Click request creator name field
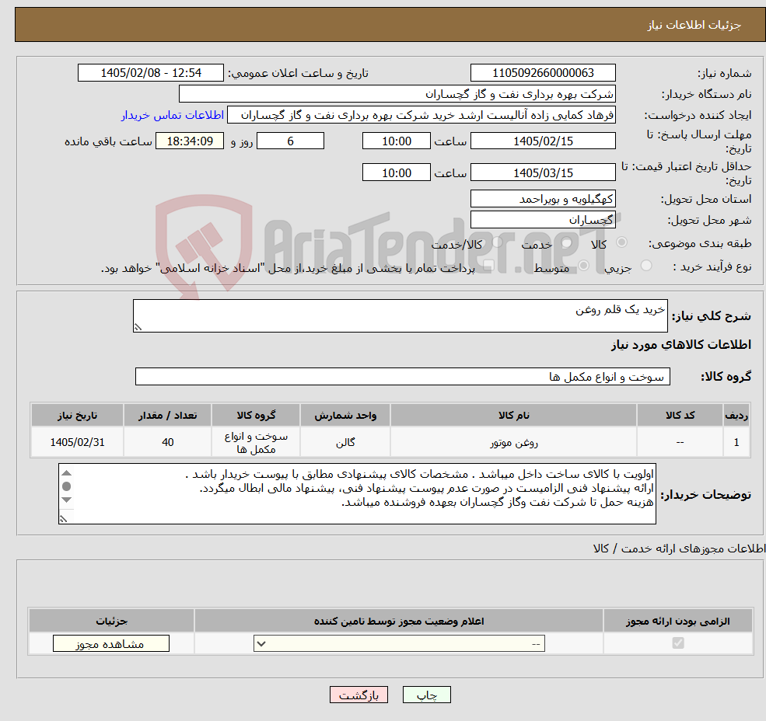Image resolution: width=766 pixels, height=721 pixels. [421, 115]
